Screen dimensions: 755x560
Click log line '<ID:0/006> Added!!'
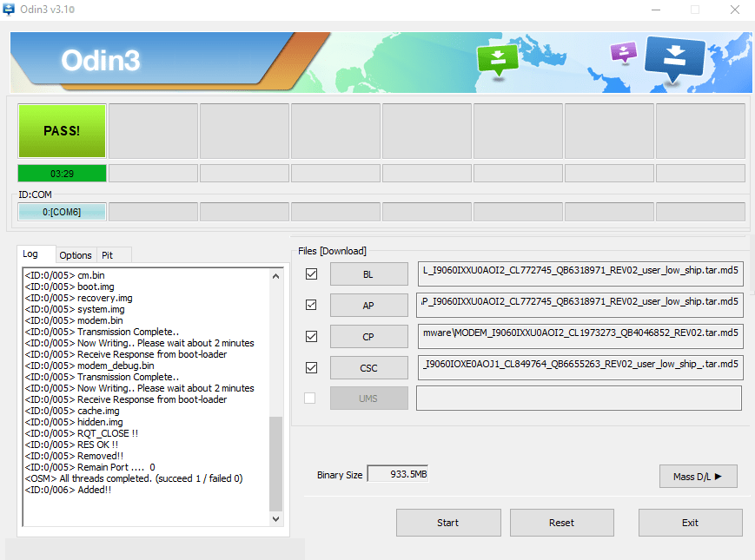68,490
